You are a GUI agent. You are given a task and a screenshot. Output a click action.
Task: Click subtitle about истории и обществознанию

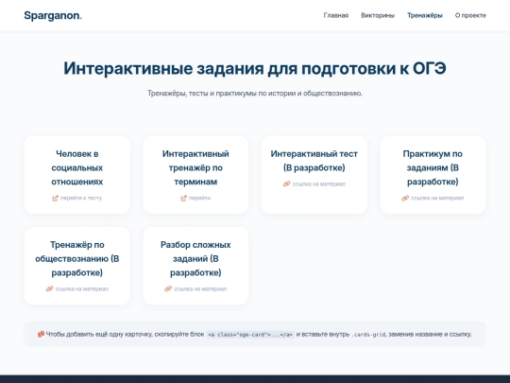coord(255,94)
